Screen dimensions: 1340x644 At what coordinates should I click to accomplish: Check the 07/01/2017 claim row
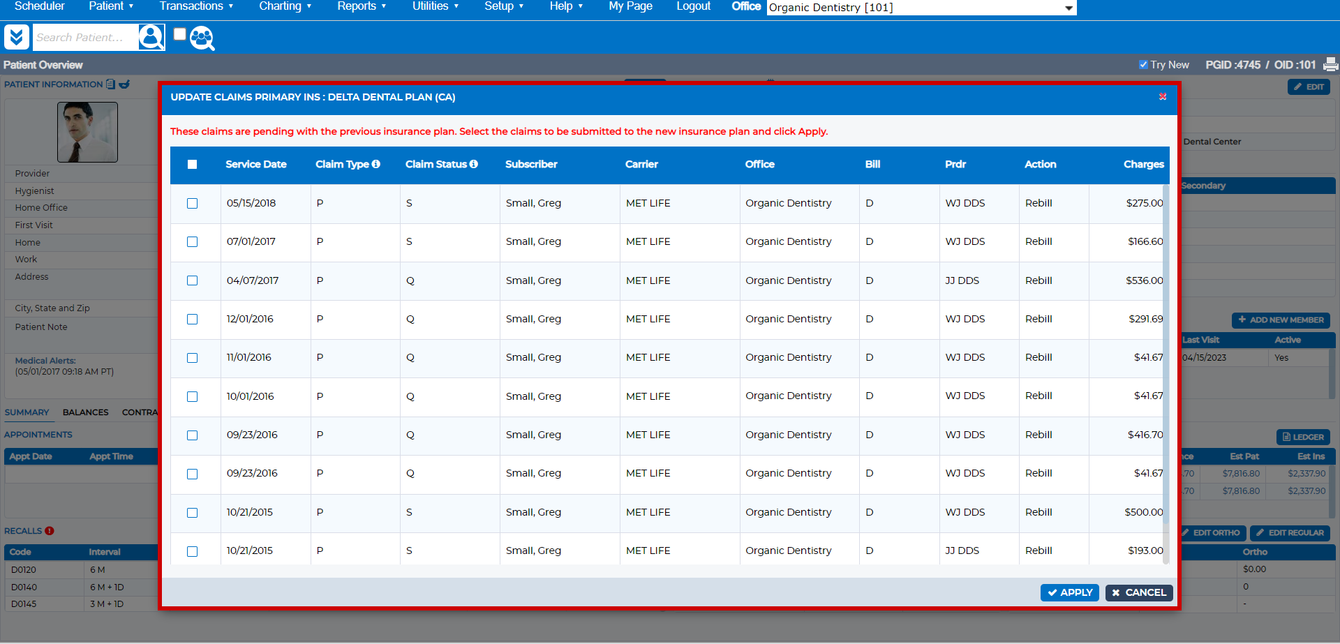(x=193, y=242)
